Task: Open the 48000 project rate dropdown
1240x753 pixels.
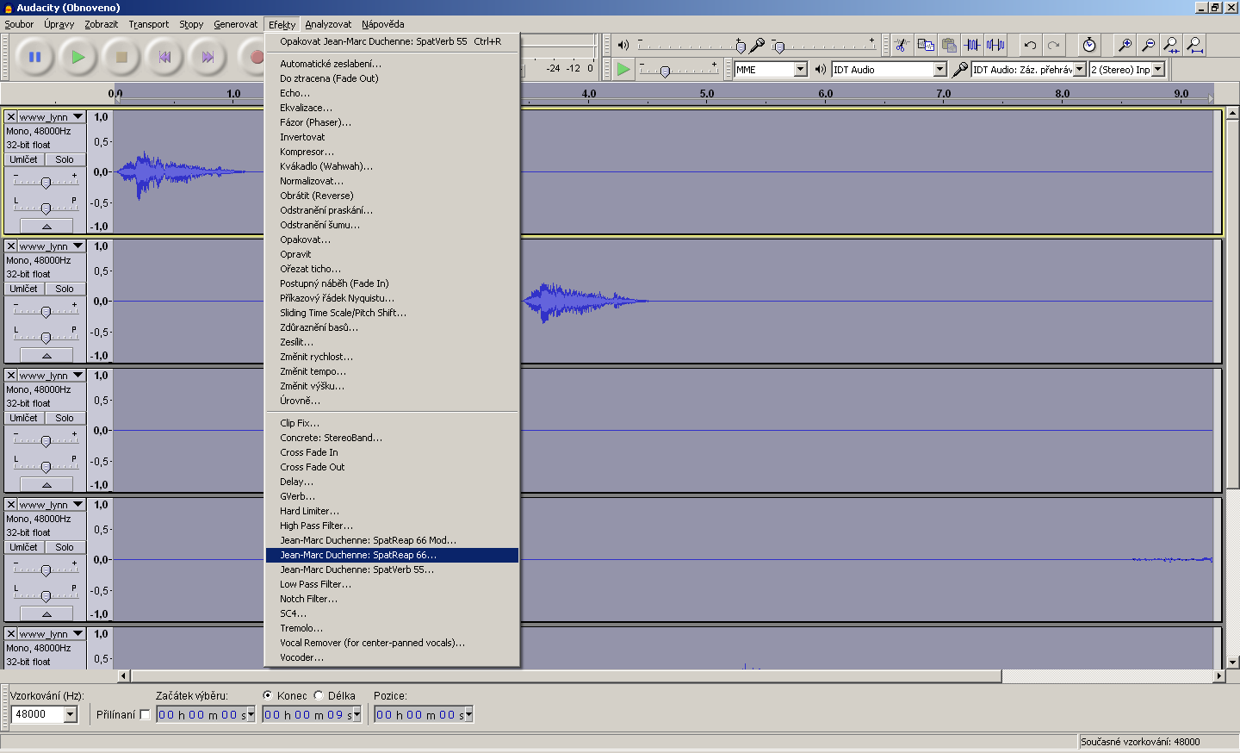Action: click(71, 714)
